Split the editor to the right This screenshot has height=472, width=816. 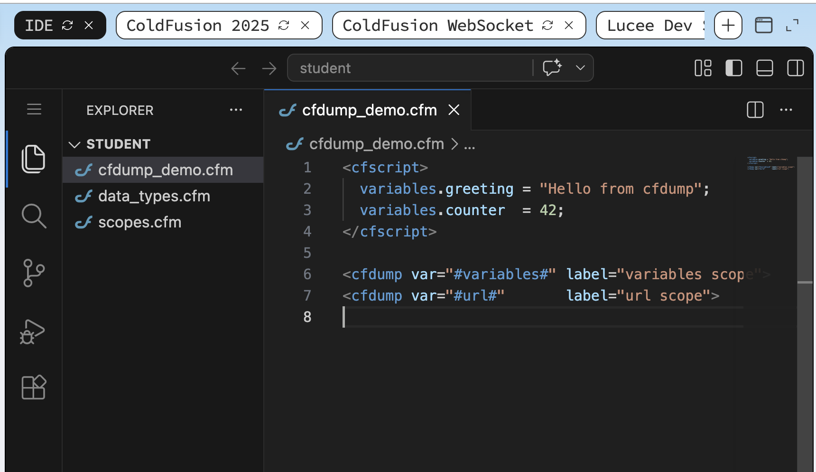(x=755, y=110)
